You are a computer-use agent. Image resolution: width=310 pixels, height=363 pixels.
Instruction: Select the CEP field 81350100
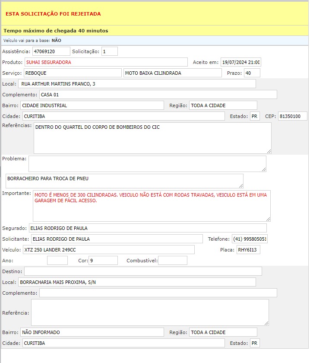(x=292, y=116)
